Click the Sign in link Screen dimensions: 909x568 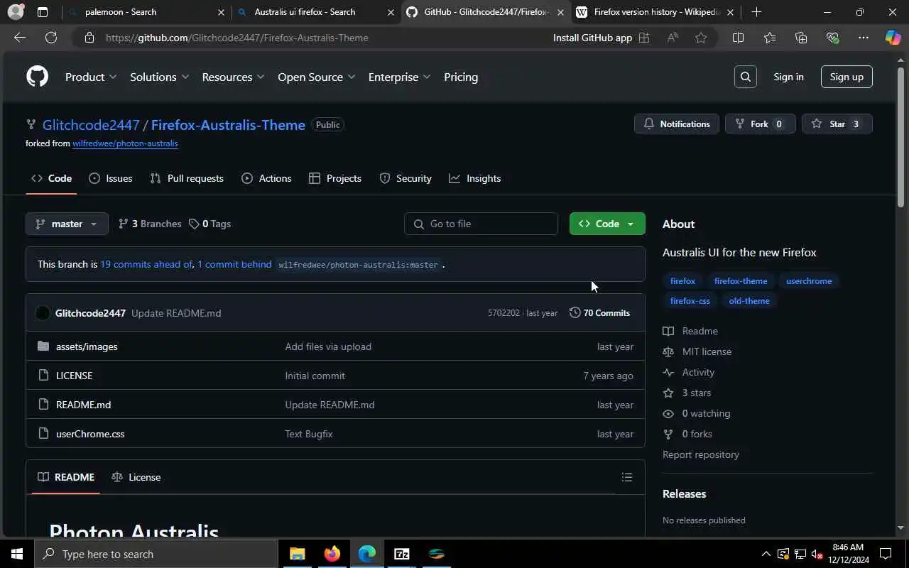788,77
